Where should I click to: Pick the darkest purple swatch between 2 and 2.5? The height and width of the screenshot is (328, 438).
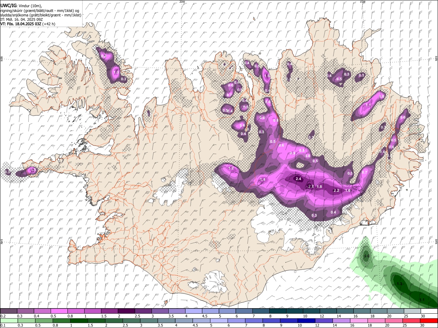[126, 311]
